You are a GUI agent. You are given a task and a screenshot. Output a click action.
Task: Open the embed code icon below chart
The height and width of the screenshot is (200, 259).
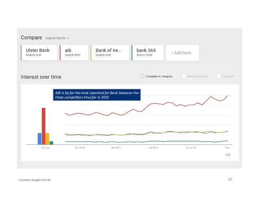[x=228, y=155]
